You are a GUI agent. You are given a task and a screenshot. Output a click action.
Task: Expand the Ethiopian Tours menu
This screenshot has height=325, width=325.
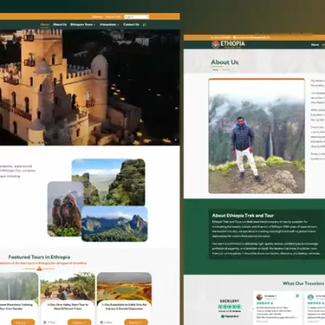point(83,24)
